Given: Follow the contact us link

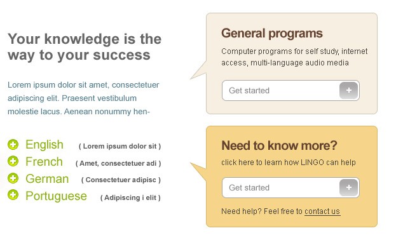Looking at the screenshot, I should pos(322,211).
